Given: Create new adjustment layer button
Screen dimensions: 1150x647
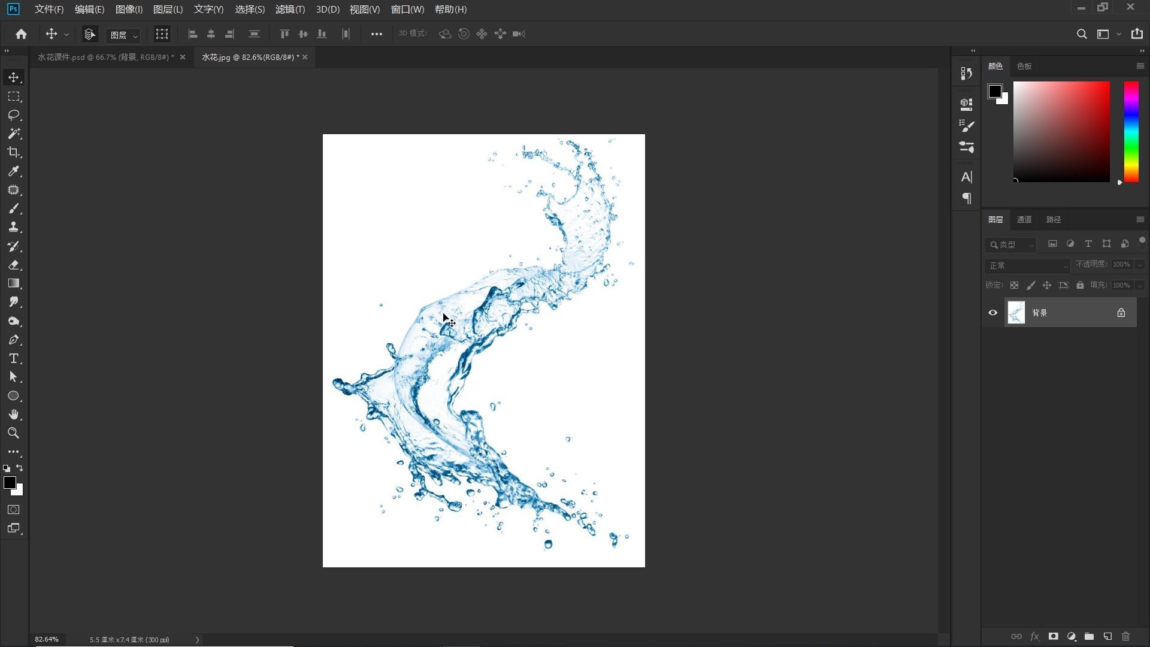Looking at the screenshot, I should 1071,636.
